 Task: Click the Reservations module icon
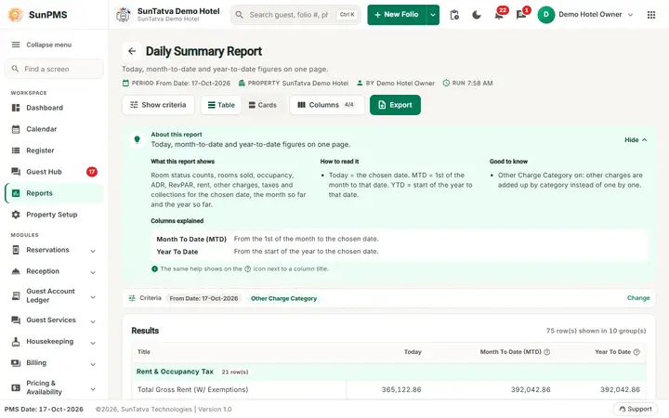pos(16,250)
